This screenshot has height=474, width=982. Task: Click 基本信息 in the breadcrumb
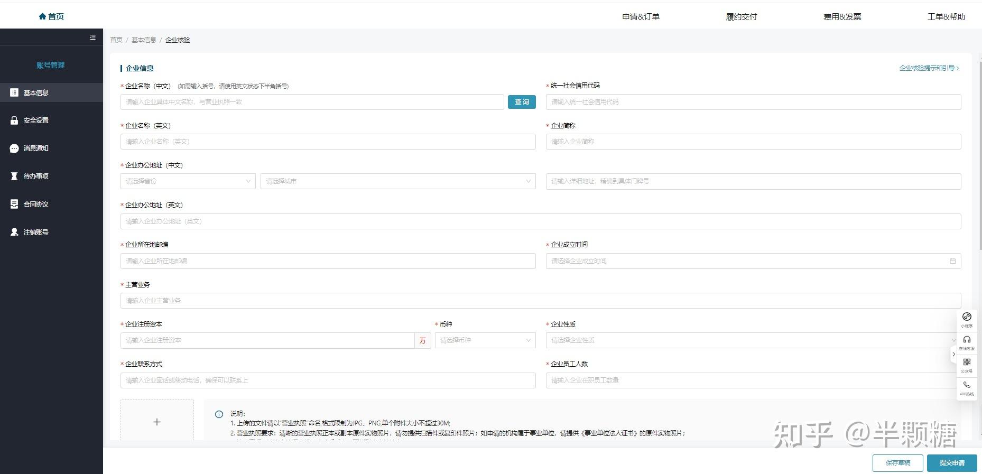[144, 40]
